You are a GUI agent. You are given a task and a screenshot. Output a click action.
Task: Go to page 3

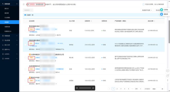point(121,89)
